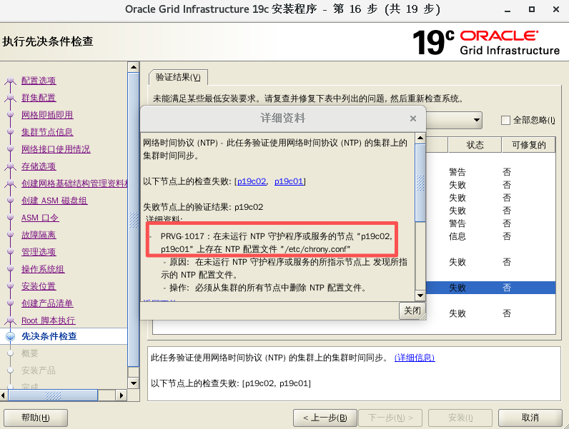Viewport: 569px width, 429px height.
Task: Click scroll-up arrow of the steps sidebar
Action: point(134,67)
